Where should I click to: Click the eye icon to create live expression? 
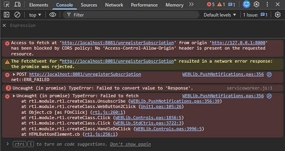point(53,15)
